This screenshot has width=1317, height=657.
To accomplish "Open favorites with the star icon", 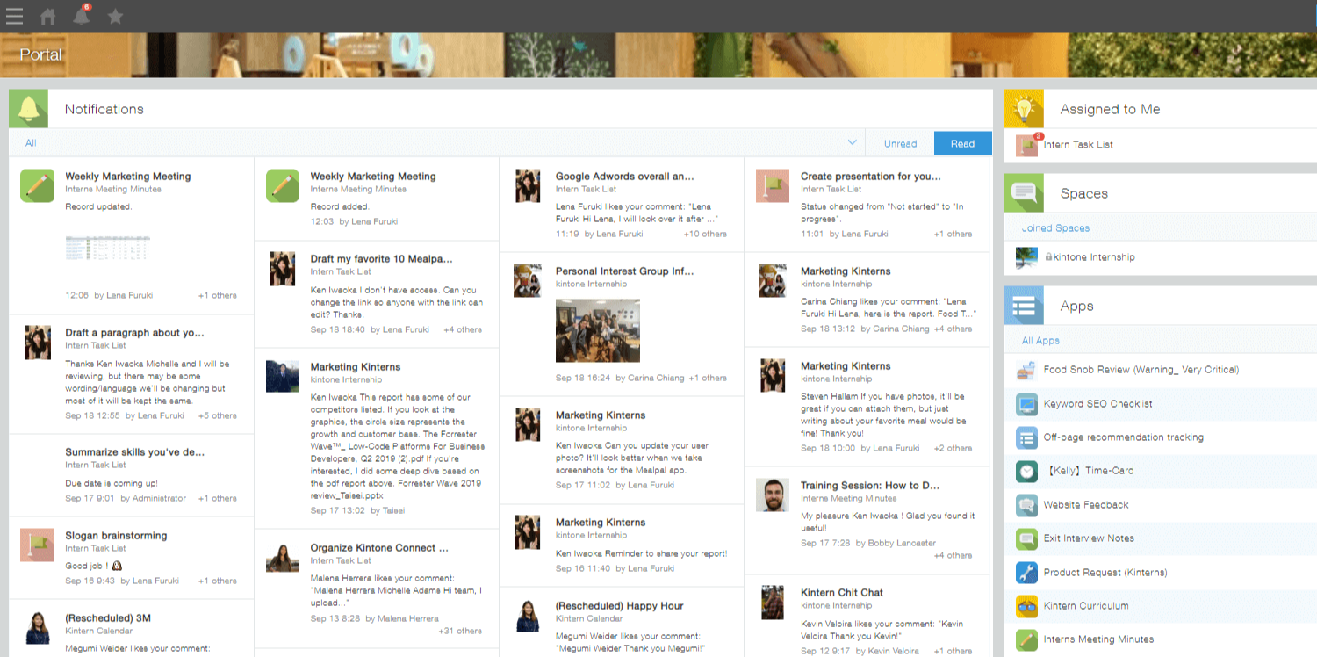I will click(115, 16).
